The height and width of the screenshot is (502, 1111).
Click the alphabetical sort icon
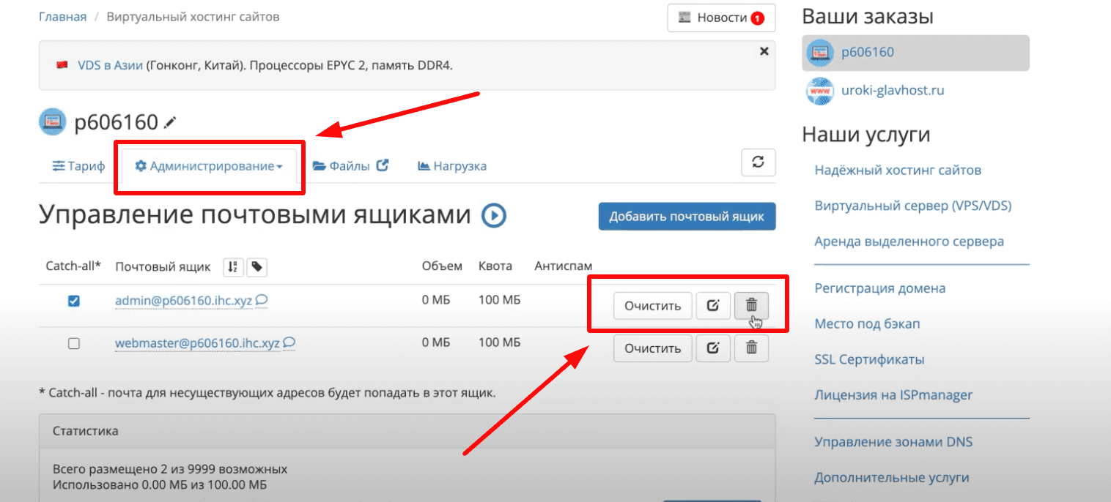tap(232, 266)
